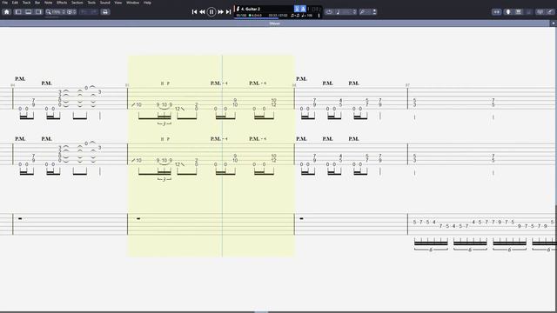
Task: Jump to the first bar
Action: tap(194, 11)
